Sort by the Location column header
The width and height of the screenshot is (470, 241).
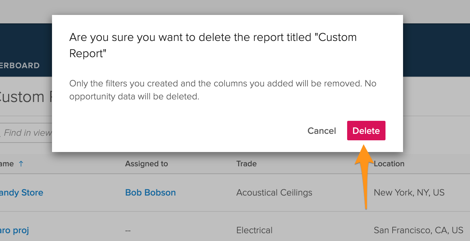point(389,164)
